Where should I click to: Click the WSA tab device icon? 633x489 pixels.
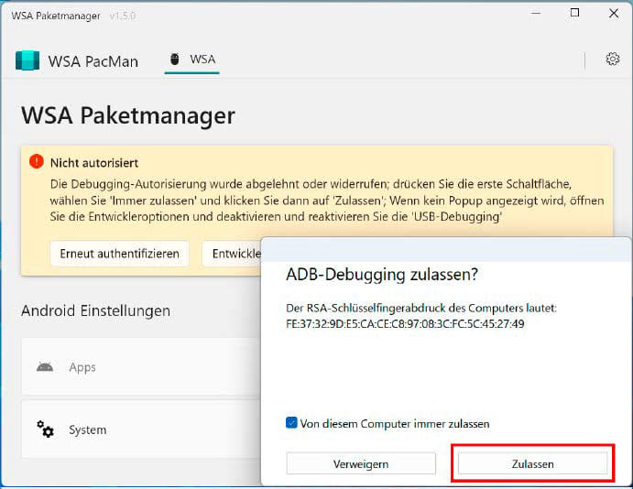[x=174, y=59]
